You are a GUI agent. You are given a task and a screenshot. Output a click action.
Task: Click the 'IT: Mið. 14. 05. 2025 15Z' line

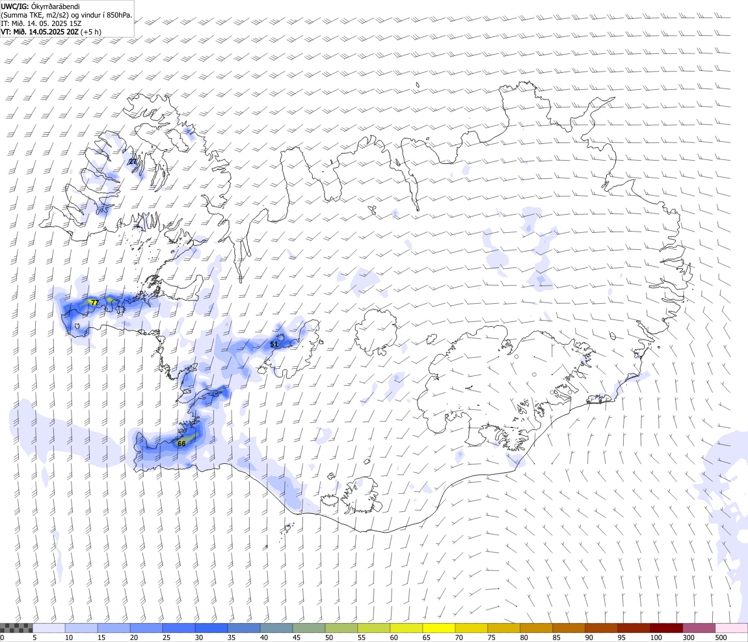pyautogui.click(x=41, y=23)
